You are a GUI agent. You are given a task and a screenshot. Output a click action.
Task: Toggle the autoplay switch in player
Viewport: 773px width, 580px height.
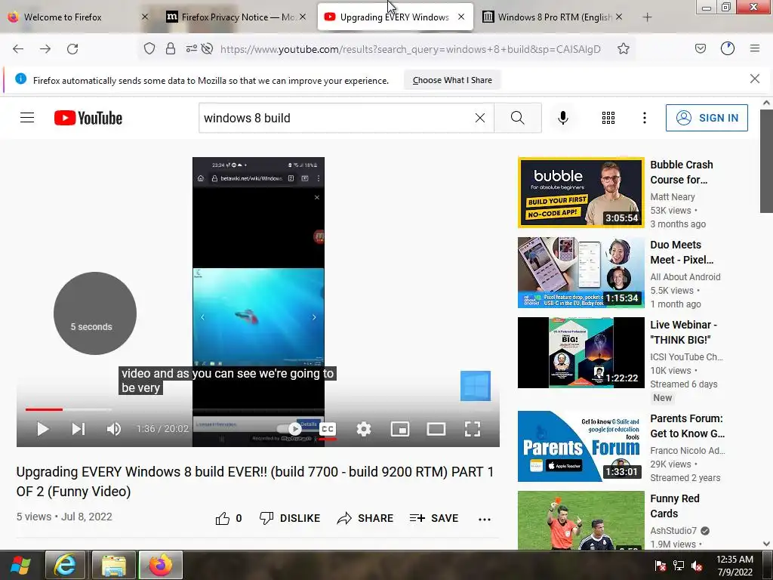point(290,429)
